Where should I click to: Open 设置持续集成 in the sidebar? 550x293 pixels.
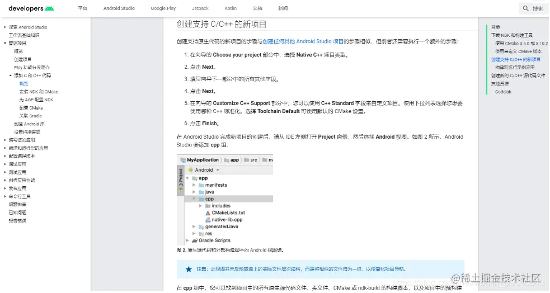click(x=27, y=132)
